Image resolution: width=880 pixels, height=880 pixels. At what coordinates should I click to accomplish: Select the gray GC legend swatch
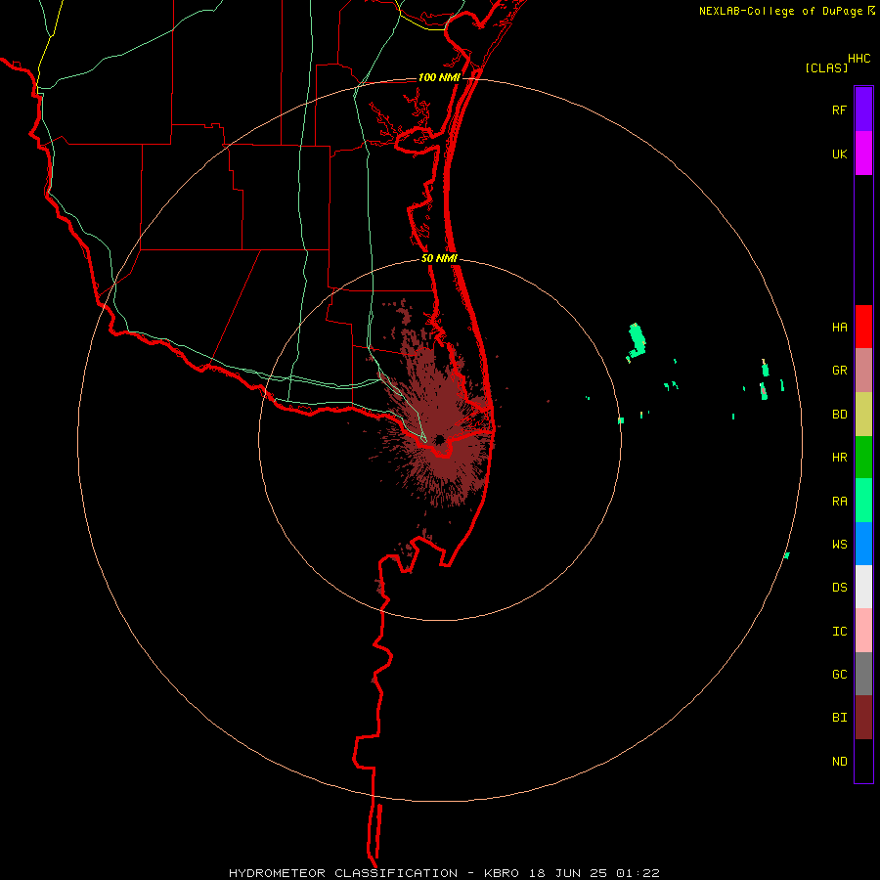point(863,674)
